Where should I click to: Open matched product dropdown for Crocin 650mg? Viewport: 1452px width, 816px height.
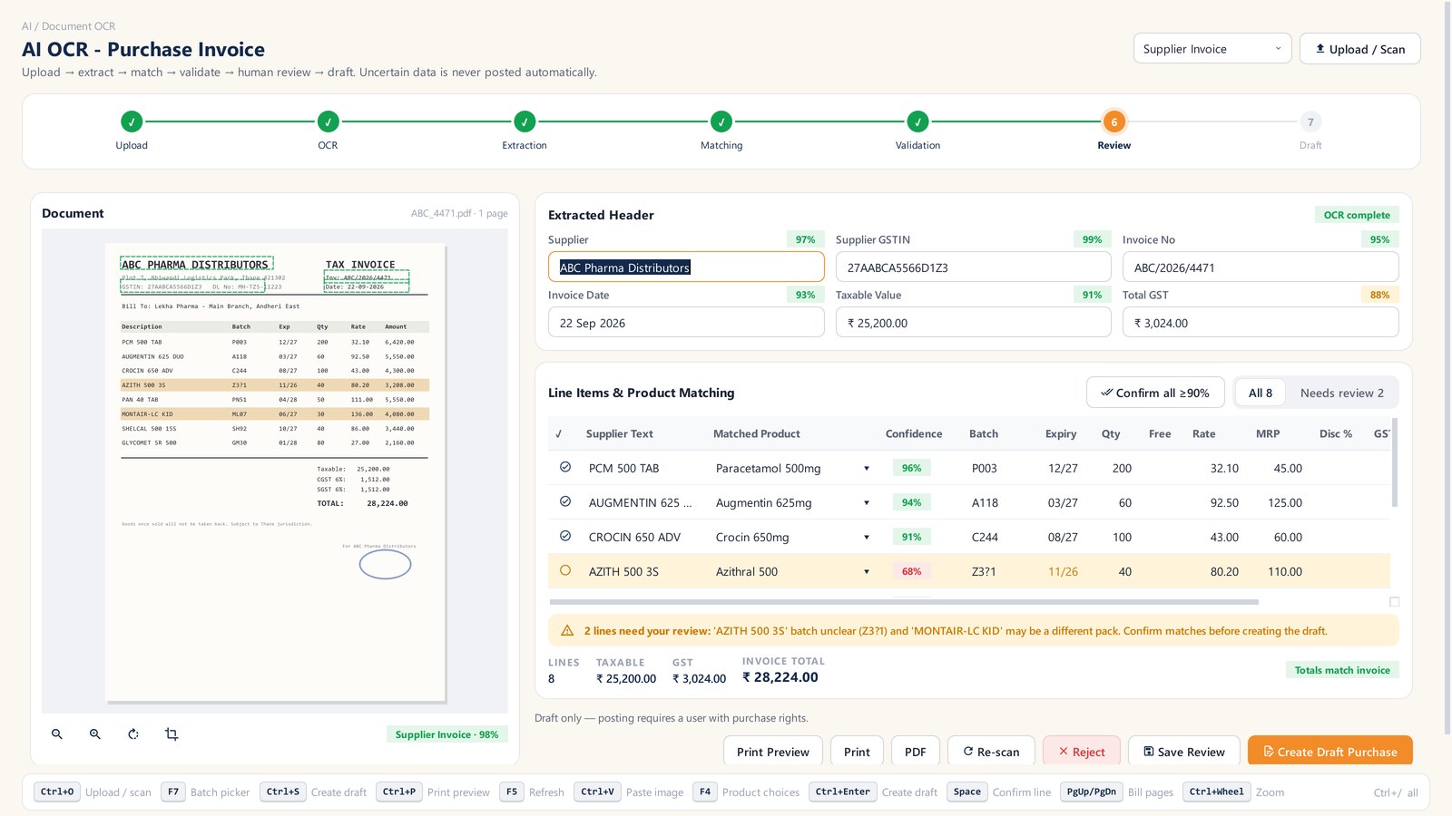pyautogui.click(x=867, y=538)
